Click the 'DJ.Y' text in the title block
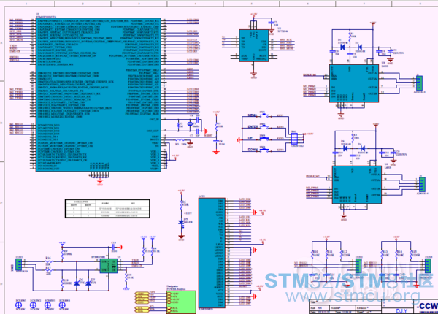 click(401, 311)
